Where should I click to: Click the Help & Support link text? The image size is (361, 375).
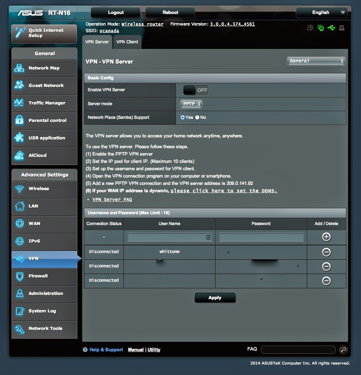coord(106,349)
